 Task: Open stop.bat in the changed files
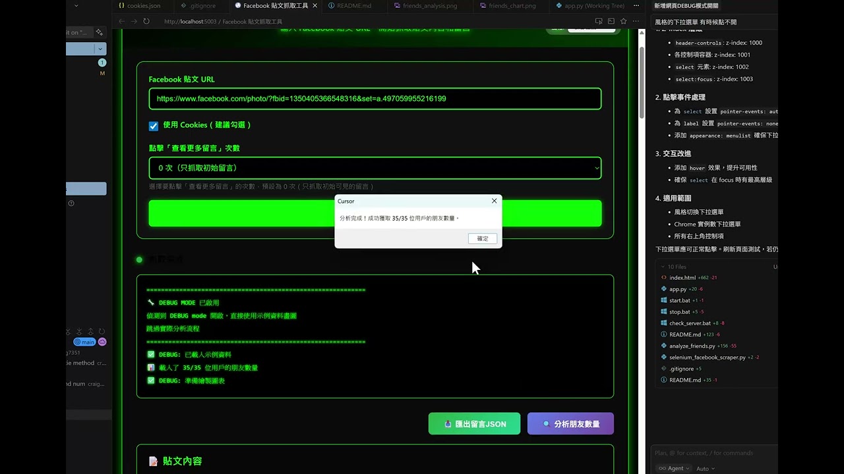pos(679,311)
